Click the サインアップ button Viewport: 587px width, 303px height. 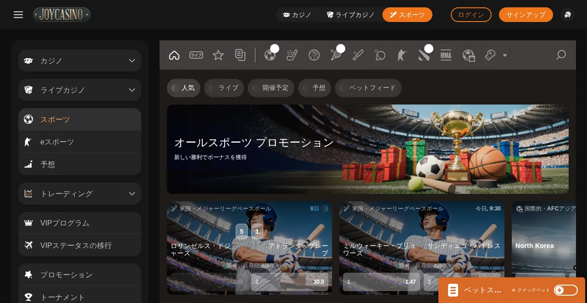[526, 15]
